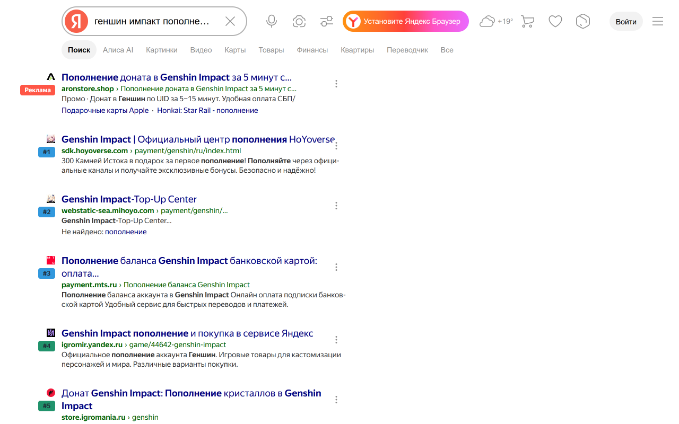The image size is (679, 424).
Task: Open options menu for store.igromania.ru result
Action: 336,400
